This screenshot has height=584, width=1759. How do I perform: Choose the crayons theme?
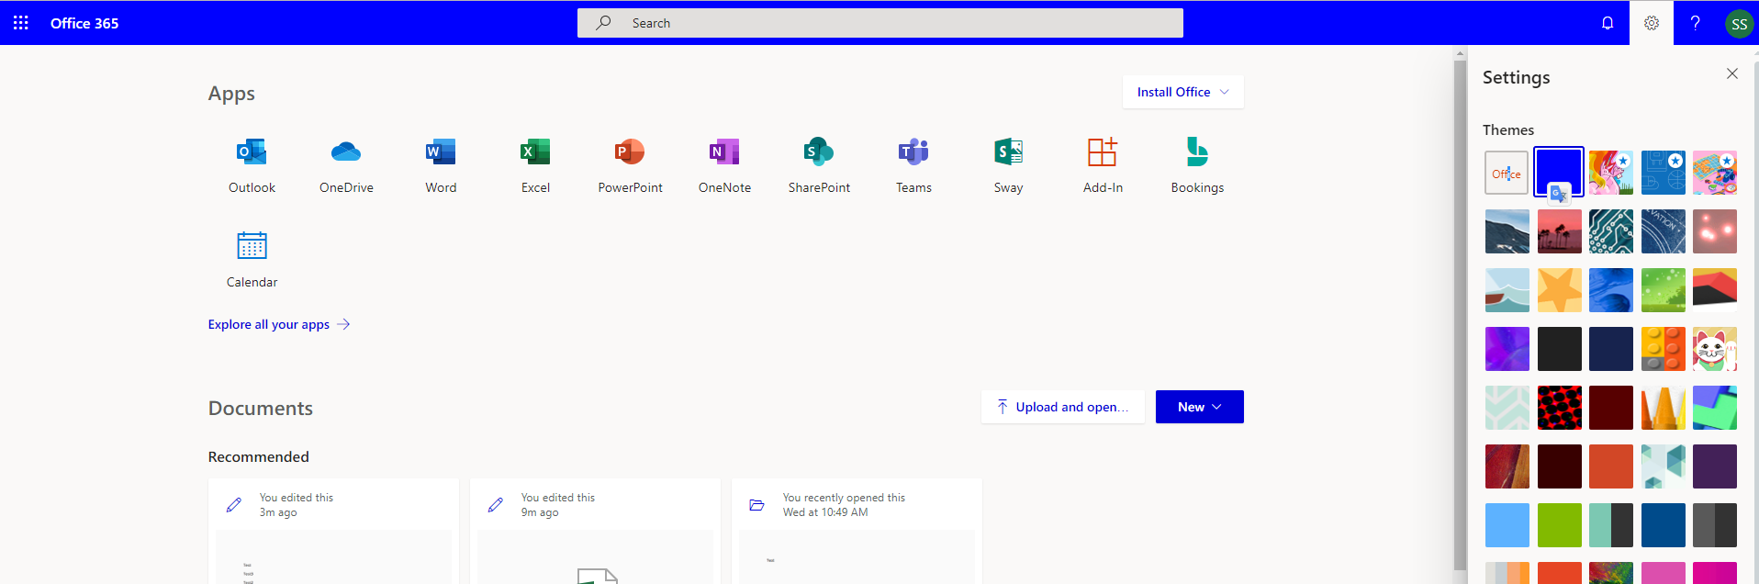(x=1663, y=408)
